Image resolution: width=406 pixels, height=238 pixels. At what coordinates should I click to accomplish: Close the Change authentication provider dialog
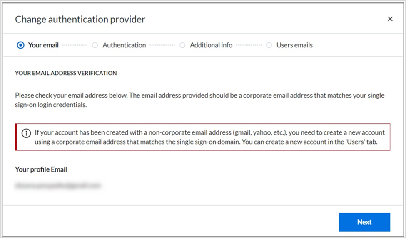tap(390, 19)
